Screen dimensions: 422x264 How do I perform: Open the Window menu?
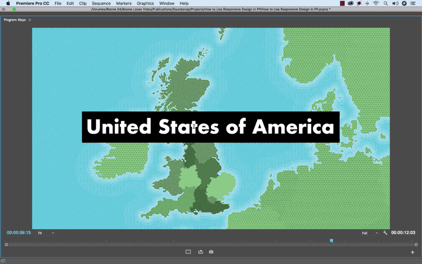click(x=167, y=3)
